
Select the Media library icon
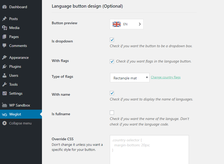(x=4, y=28)
